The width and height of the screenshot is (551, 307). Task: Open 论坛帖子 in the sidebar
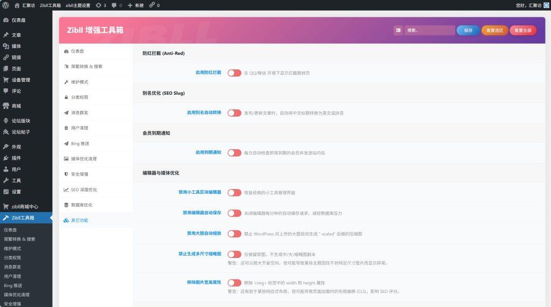point(26,132)
